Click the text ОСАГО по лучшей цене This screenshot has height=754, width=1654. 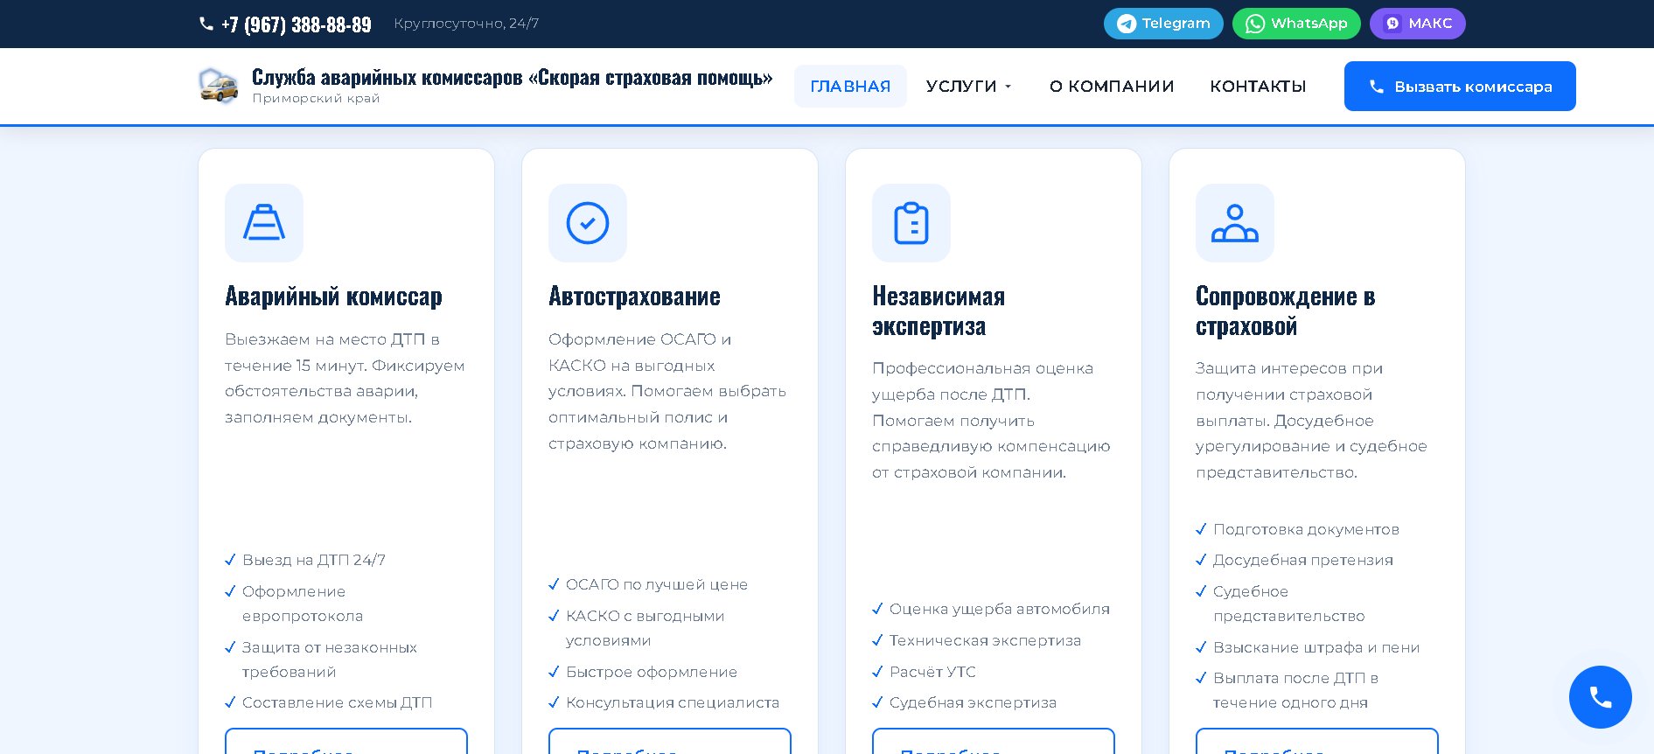click(x=657, y=584)
